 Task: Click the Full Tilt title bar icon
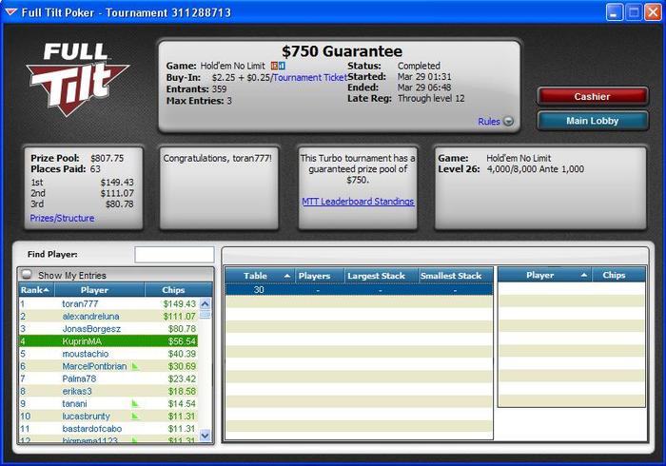10,12
